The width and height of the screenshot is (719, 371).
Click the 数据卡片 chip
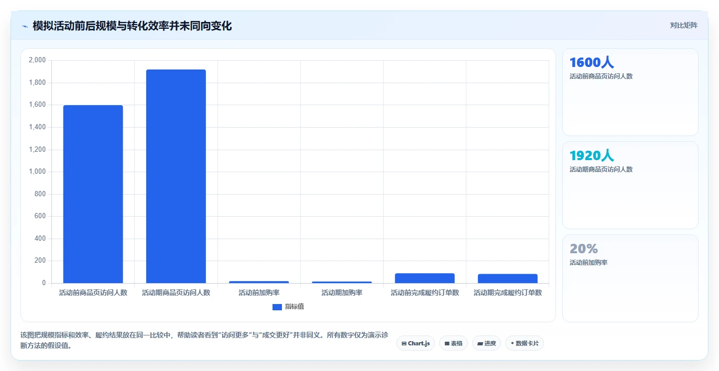tap(525, 343)
